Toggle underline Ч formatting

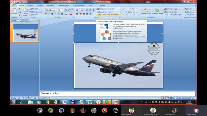[x=52, y=14]
